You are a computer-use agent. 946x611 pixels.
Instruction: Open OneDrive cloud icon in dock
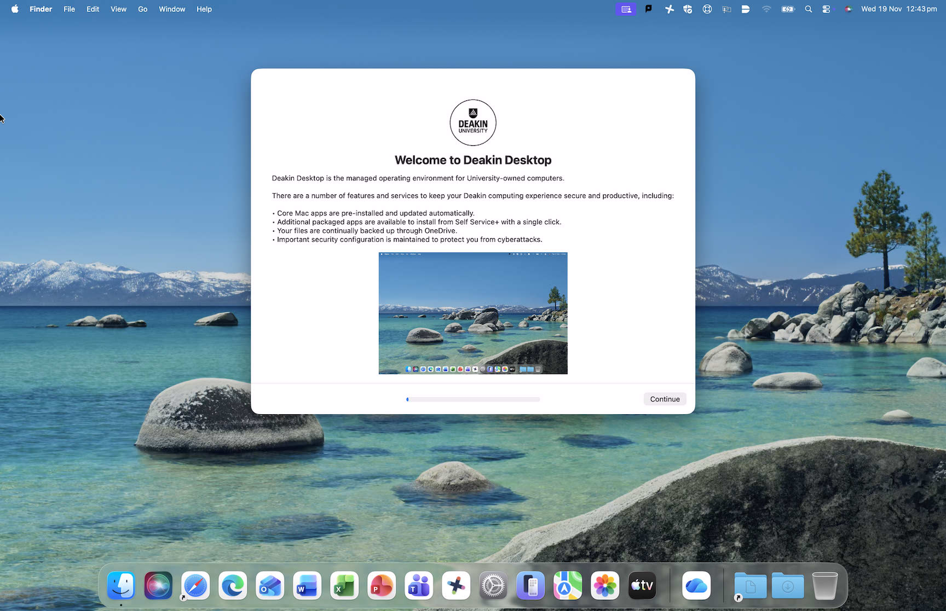point(696,586)
